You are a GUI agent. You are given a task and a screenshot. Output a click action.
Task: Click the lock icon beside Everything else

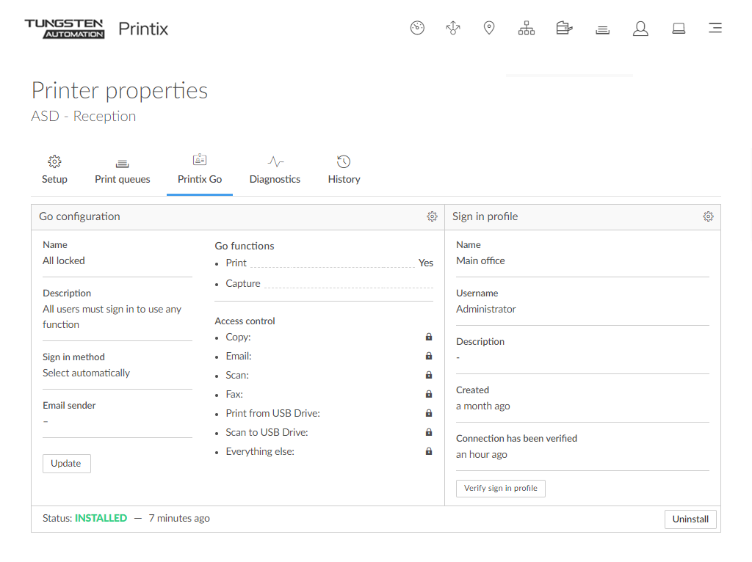pyautogui.click(x=429, y=451)
